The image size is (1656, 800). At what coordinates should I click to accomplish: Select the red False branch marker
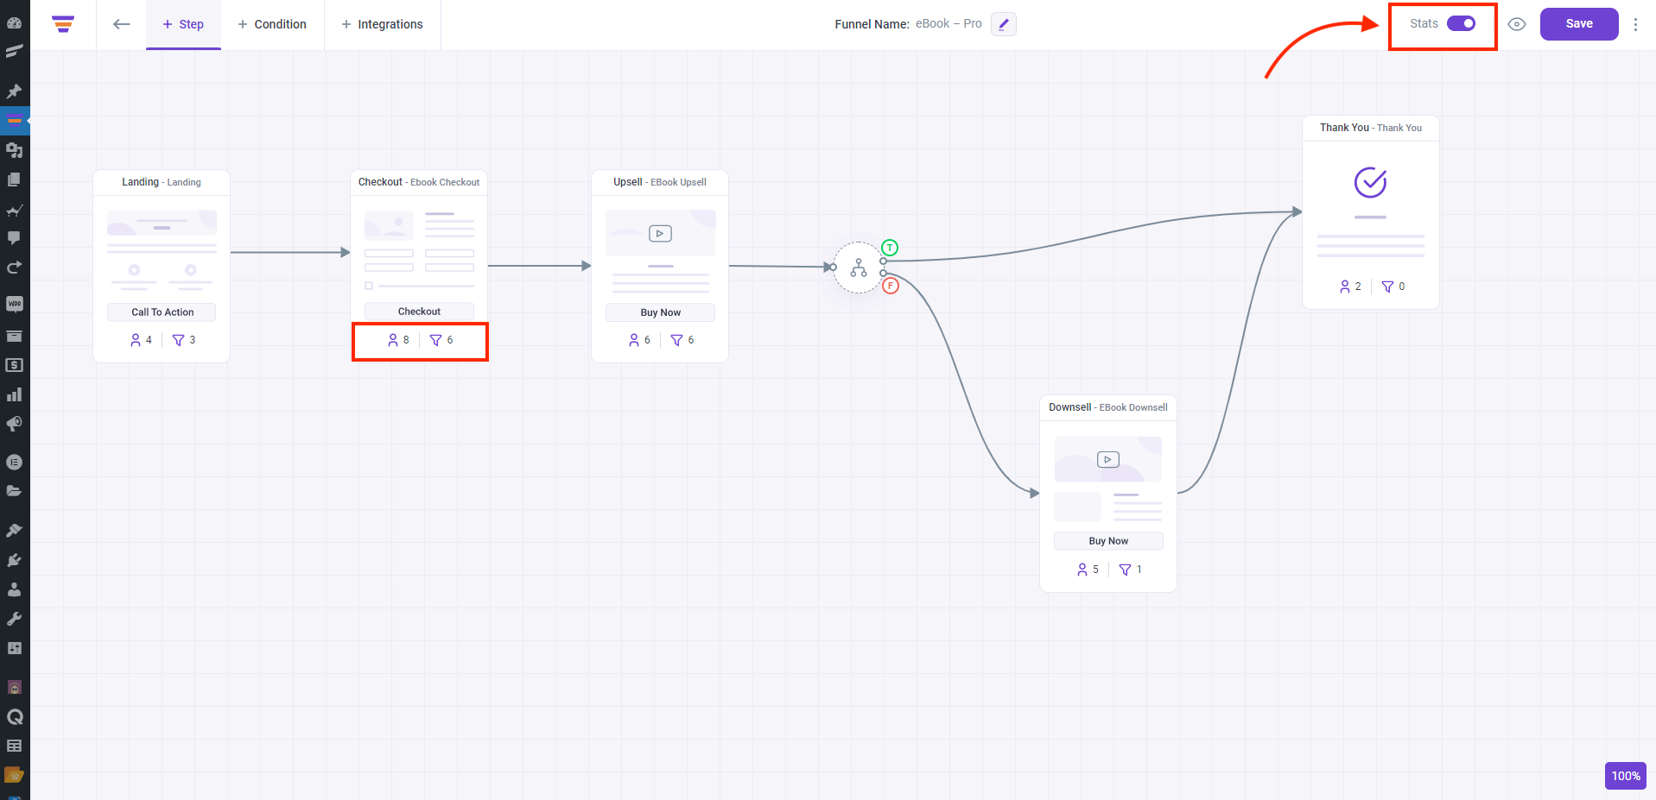pyautogui.click(x=891, y=286)
